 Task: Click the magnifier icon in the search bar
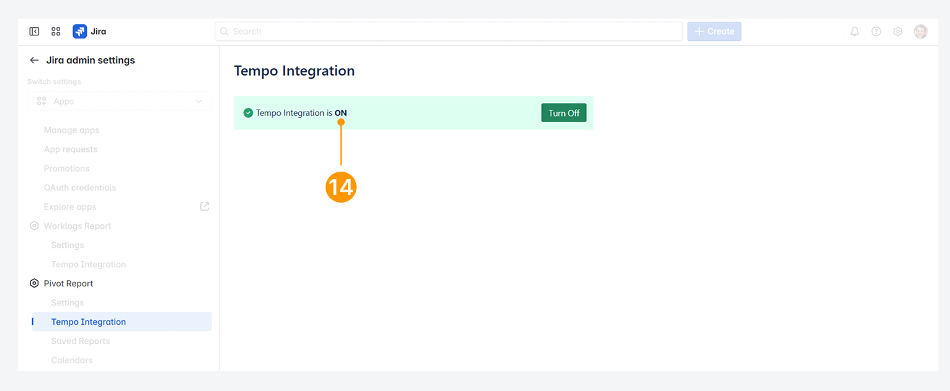pos(224,32)
